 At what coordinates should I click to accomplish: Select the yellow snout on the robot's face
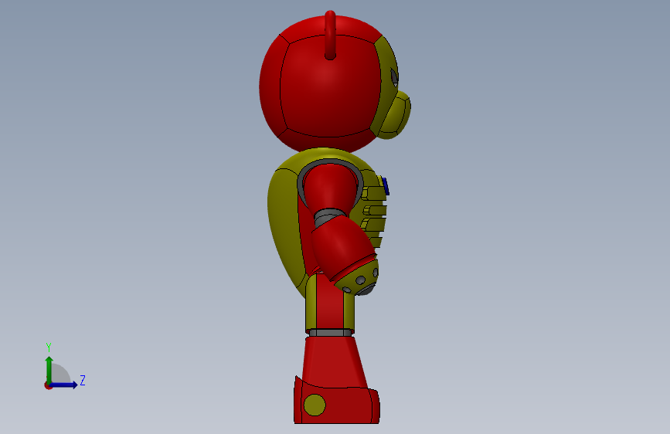[394, 115]
